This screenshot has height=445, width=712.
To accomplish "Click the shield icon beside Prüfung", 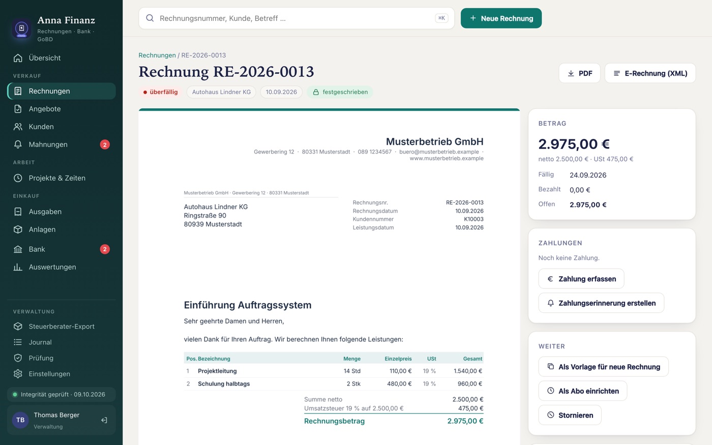I will point(18,358).
